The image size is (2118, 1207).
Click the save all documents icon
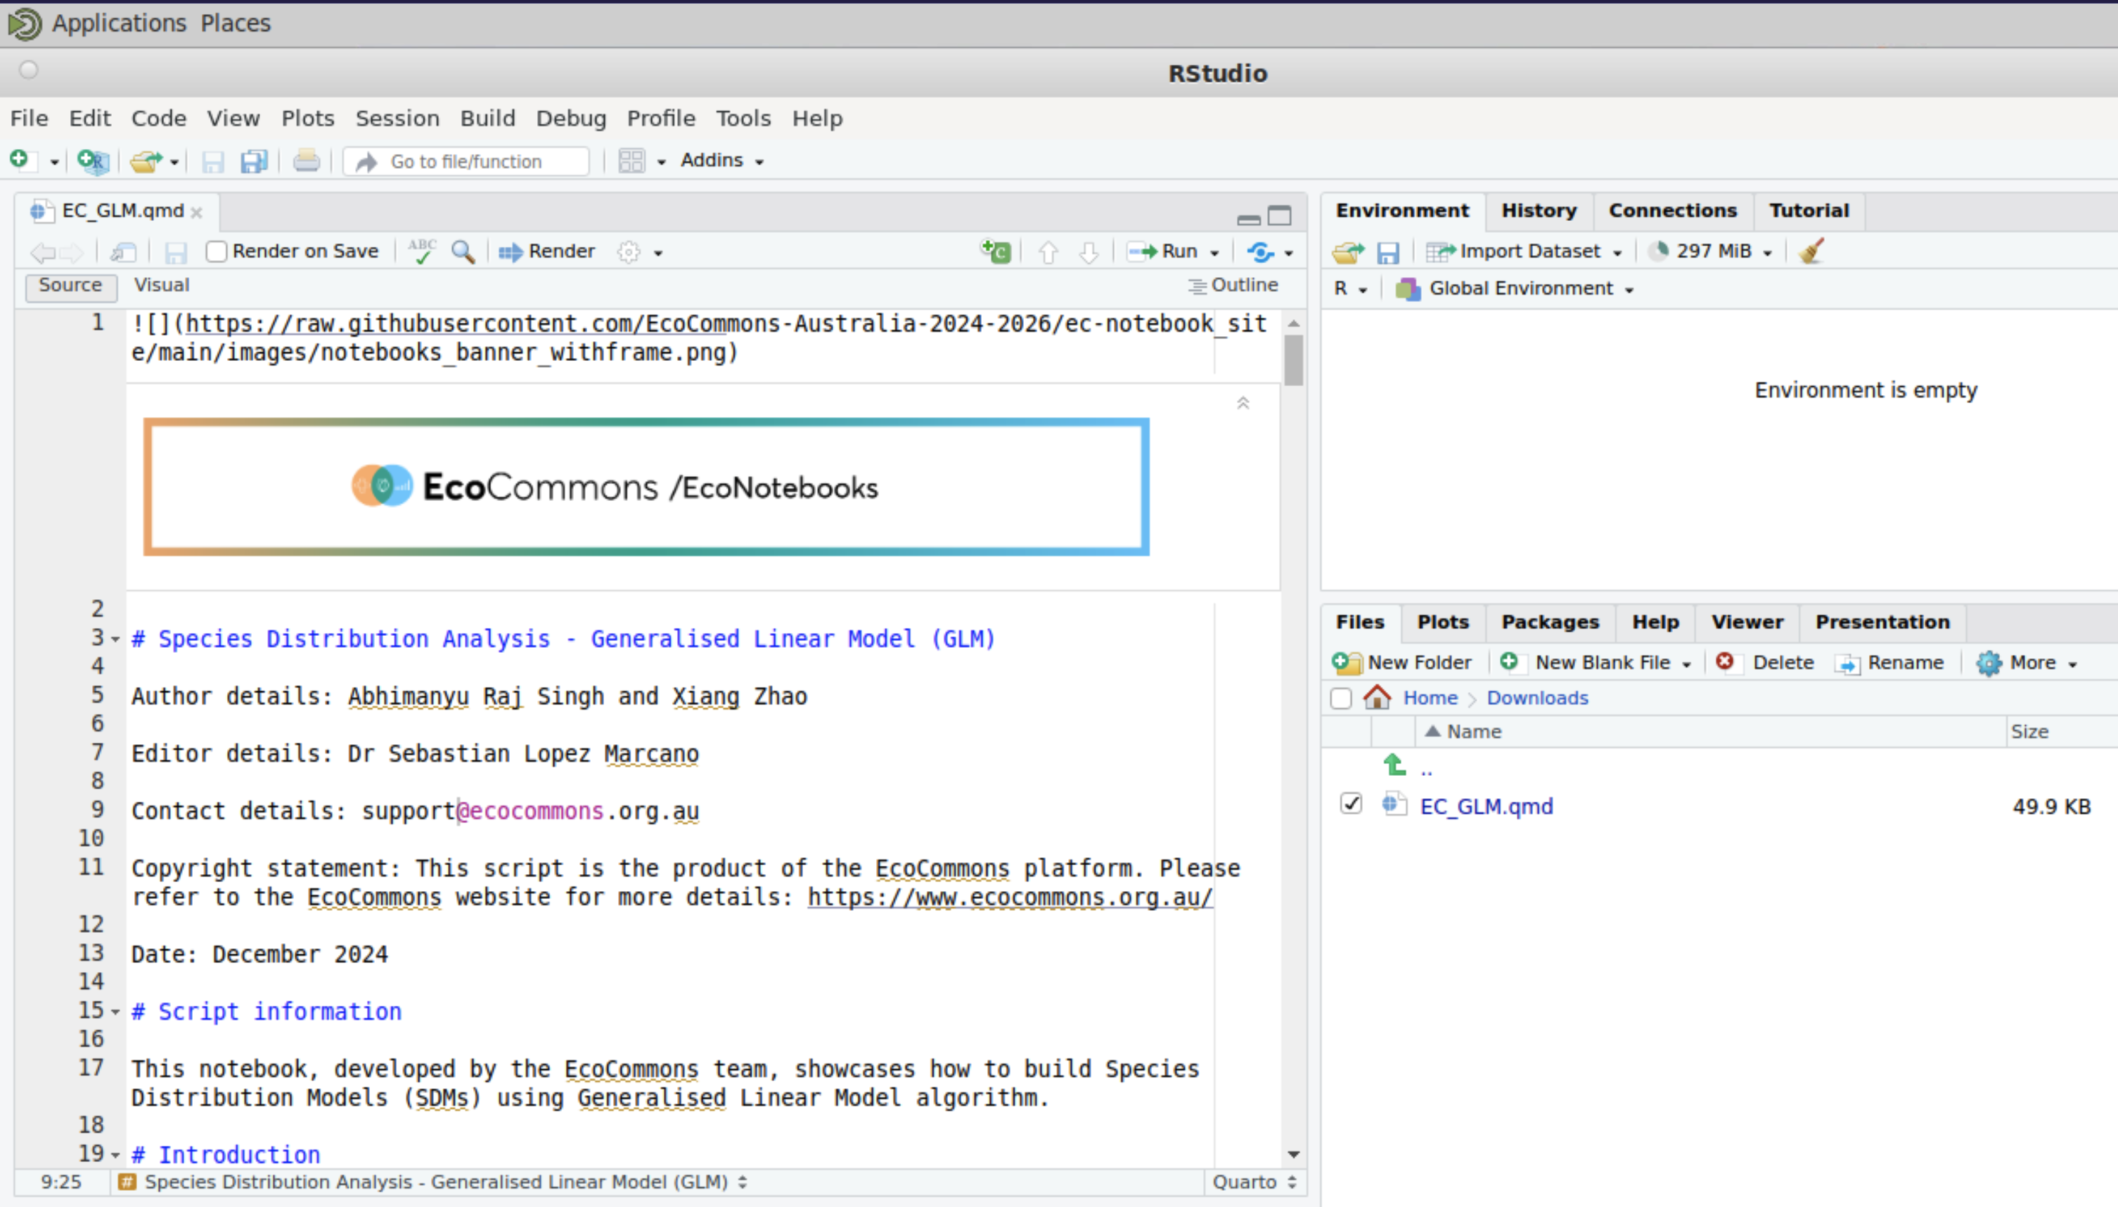(x=254, y=161)
